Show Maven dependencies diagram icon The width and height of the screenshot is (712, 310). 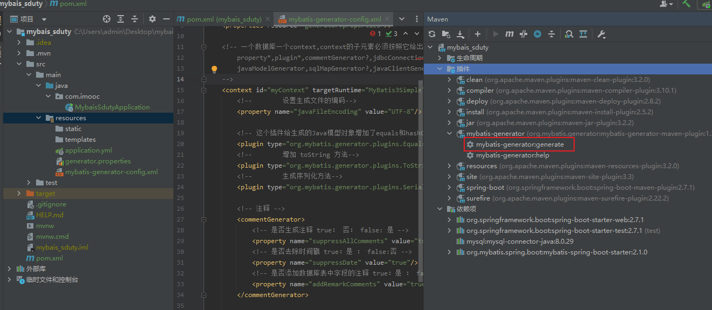[x=569, y=34]
